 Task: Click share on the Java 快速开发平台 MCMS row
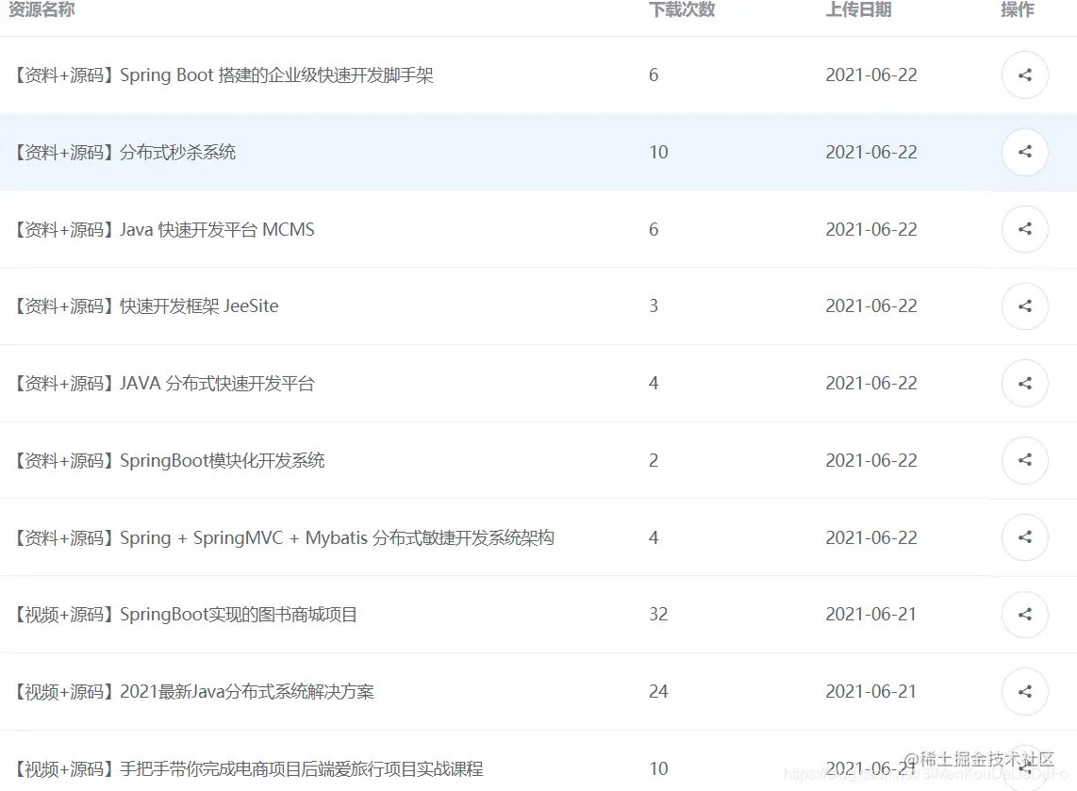point(1025,229)
